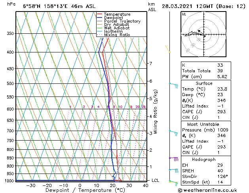The image size is (249, 193).
Task: Click the LCL marker label
Action: click(x=155, y=180)
